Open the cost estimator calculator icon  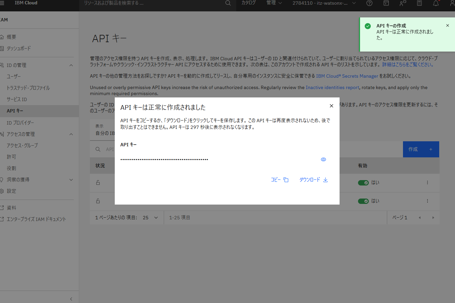[x=419, y=3]
